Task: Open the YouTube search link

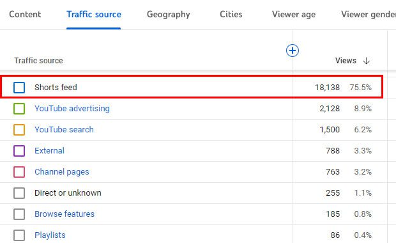Action: tap(64, 129)
